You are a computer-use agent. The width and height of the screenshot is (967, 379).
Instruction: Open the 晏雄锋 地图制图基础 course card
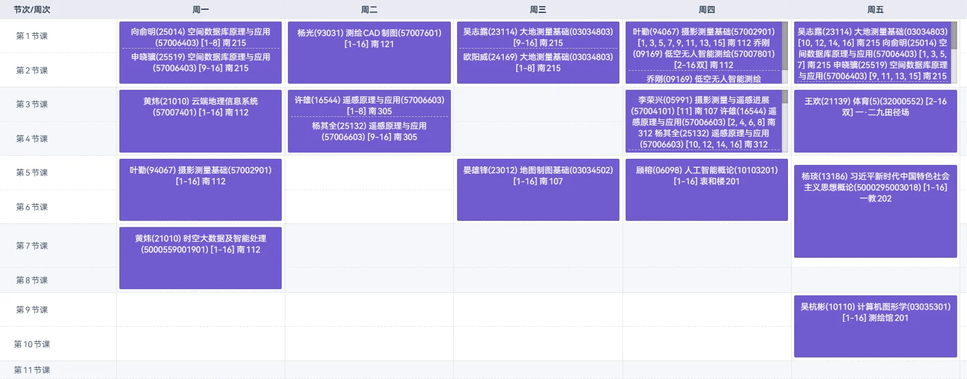click(538, 189)
